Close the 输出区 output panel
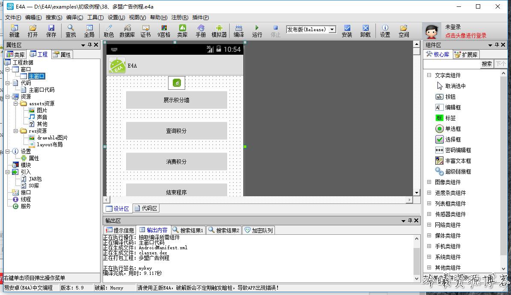 click(416, 221)
